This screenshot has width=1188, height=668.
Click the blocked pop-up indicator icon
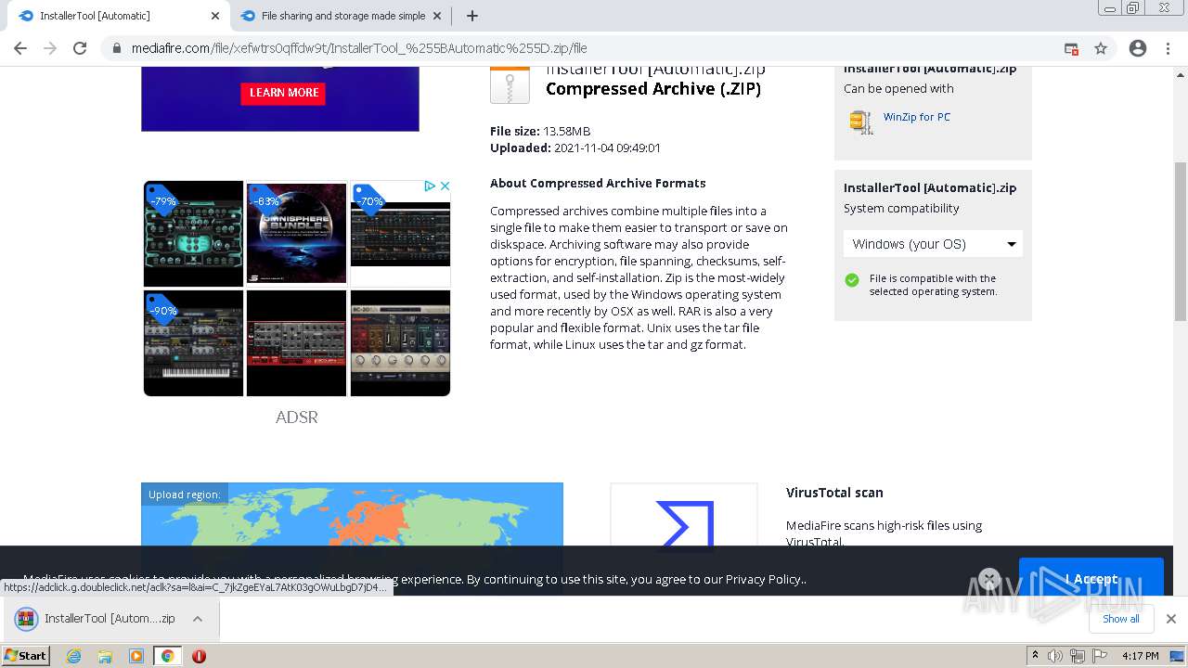coord(1071,48)
